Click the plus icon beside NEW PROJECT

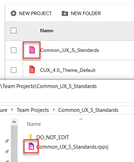(14, 13)
